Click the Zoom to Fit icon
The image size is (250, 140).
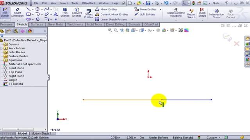(x=110, y=30)
